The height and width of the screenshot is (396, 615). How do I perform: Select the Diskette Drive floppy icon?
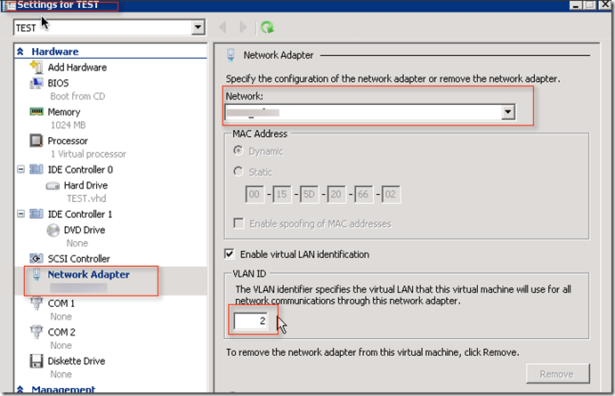tap(36, 360)
